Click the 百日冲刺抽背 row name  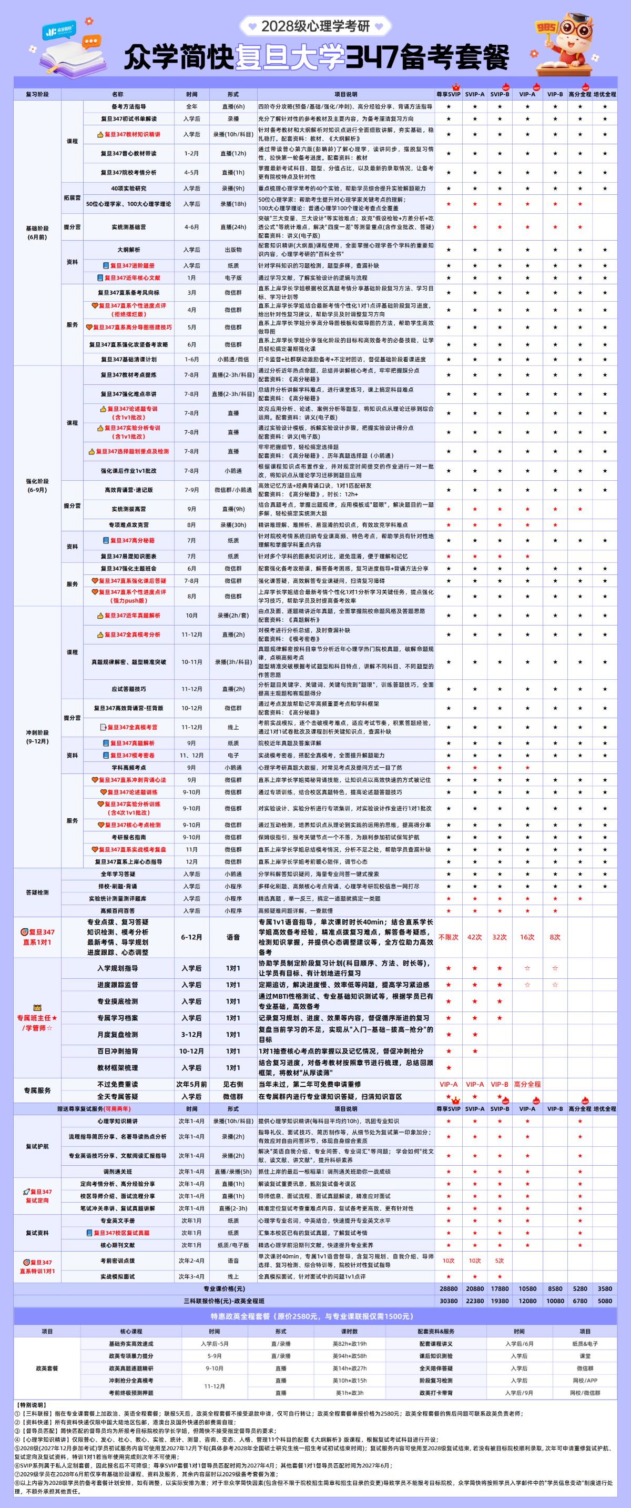point(118,1051)
